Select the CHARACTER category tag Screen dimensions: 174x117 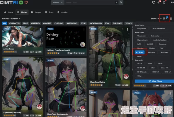coord(14,23)
